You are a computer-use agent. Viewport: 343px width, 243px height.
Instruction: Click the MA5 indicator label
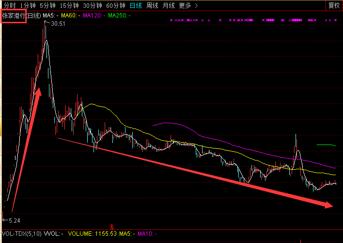click(50, 16)
